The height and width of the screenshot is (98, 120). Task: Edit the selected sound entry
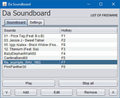(57, 92)
